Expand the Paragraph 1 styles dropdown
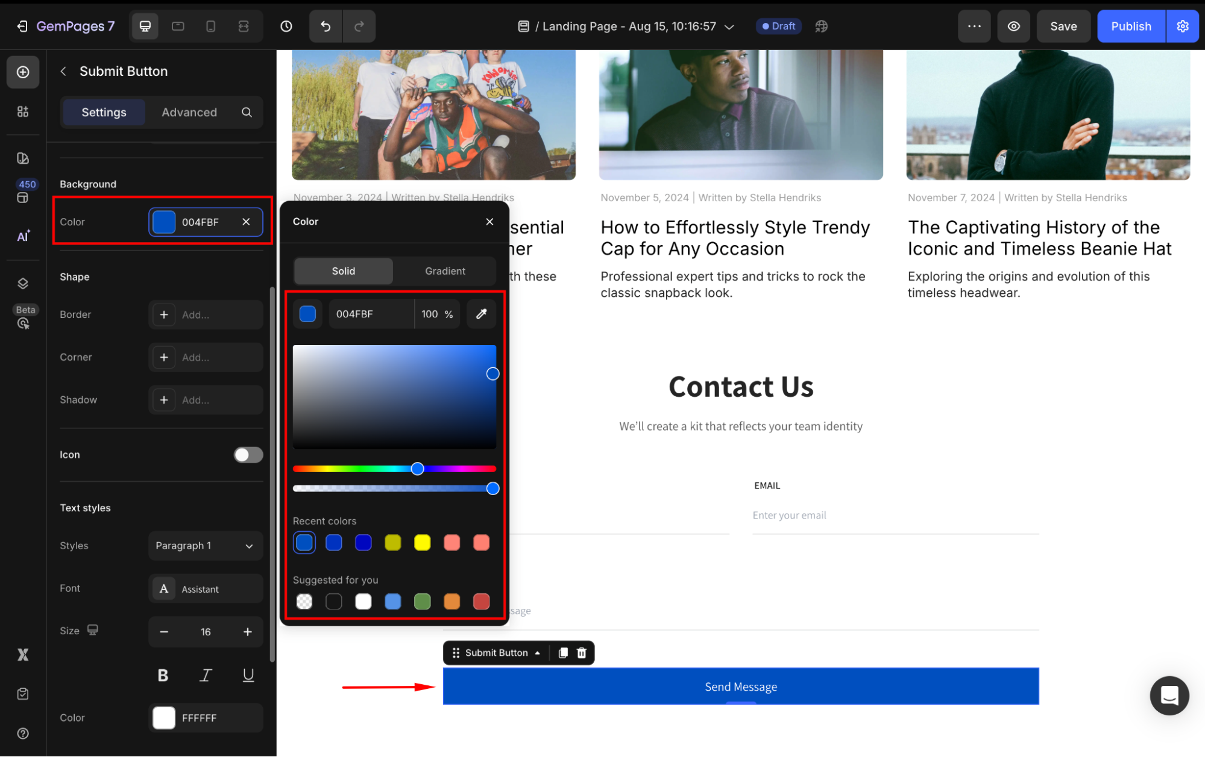 (x=205, y=546)
